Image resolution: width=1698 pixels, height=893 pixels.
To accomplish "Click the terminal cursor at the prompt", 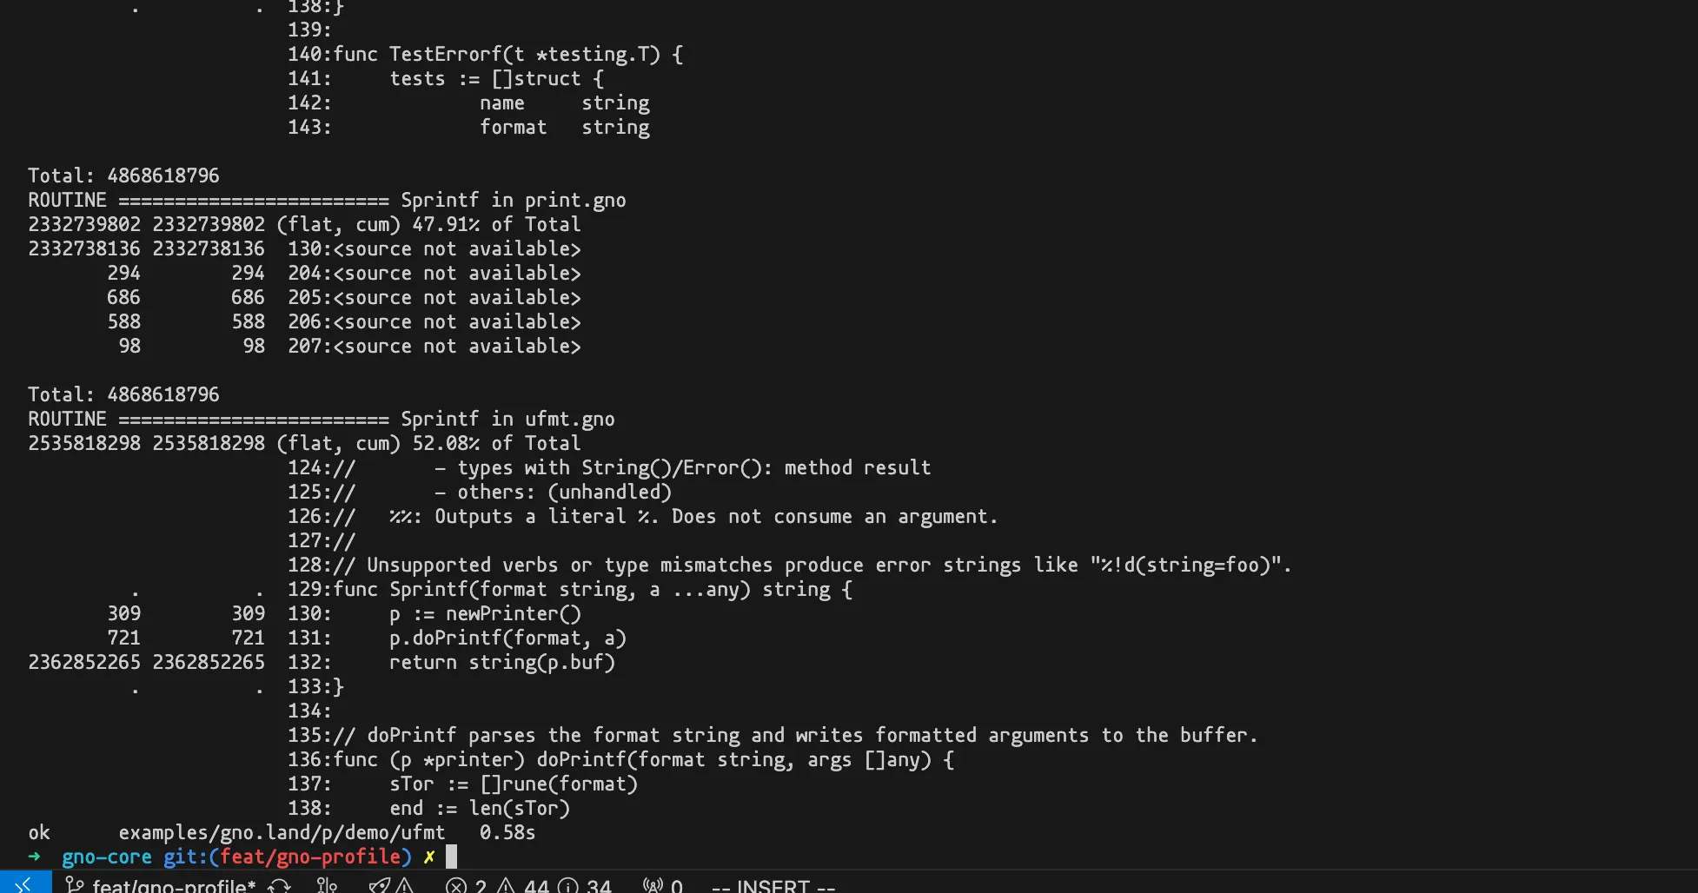I will [451, 857].
